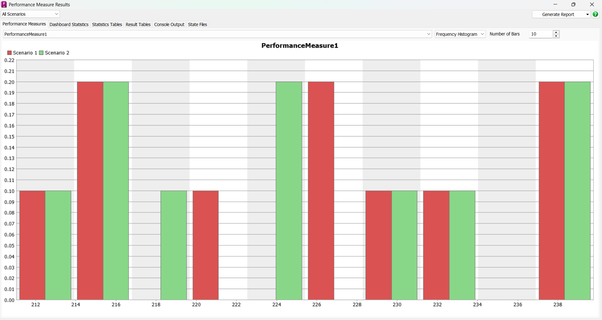Viewport: 602px width, 320px height.
Task: Open the PerformanceMeasure1 selection dropdown
Action: [x=217, y=34]
